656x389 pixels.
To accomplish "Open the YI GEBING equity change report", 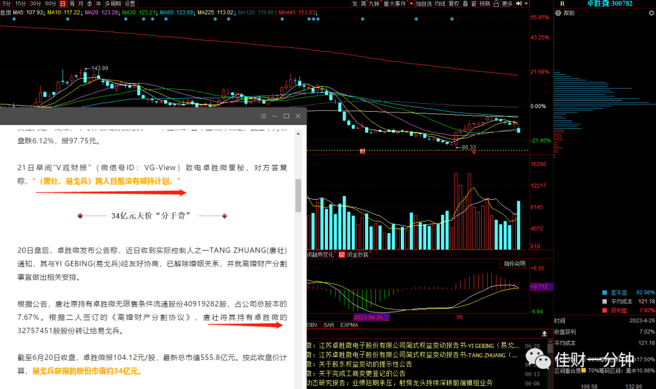I will [x=419, y=345].
